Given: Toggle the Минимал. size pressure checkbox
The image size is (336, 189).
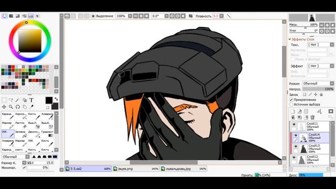Looking at the screenshot, I should tap(24, 167).
